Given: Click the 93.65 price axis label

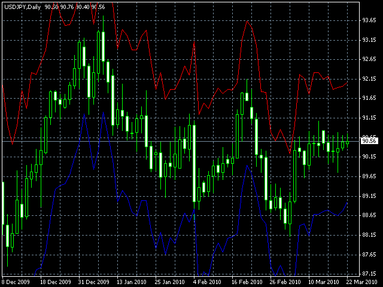Looking at the screenshot, I should pyautogui.click(x=369, y=20).
